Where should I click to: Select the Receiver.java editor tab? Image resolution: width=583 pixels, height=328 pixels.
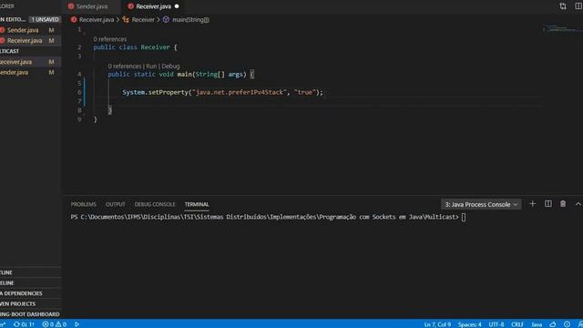[x=153, y=6]
